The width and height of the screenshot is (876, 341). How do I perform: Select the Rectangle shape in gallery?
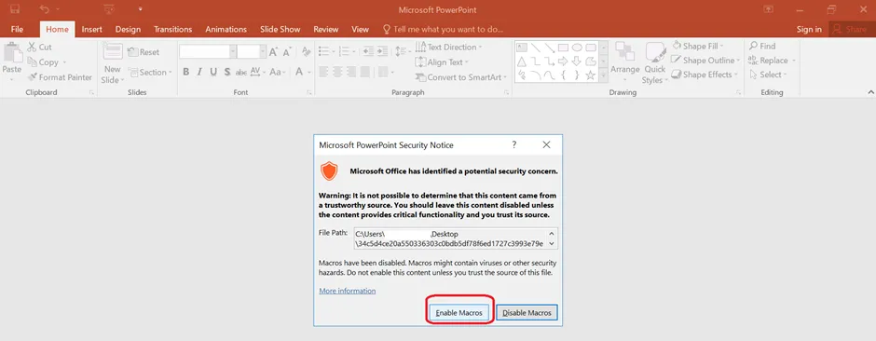[563, 48]
